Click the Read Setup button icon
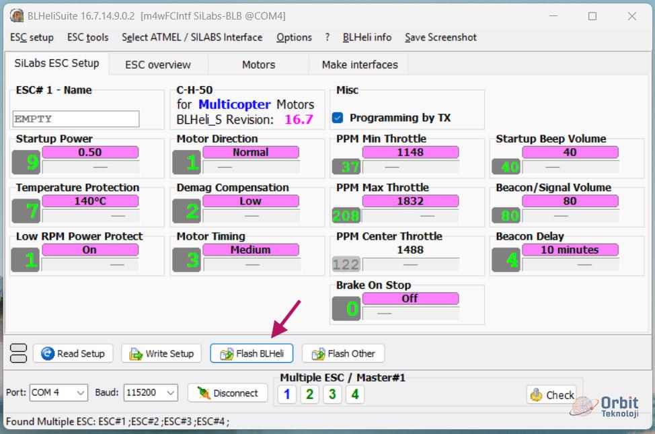This screenshot has height=434, width=655. point(48,353)
